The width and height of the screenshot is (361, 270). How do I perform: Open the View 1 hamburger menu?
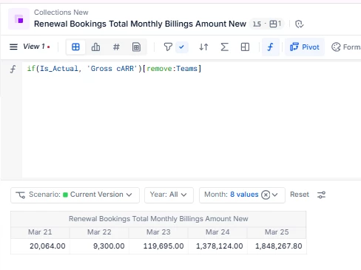[13, 47]
